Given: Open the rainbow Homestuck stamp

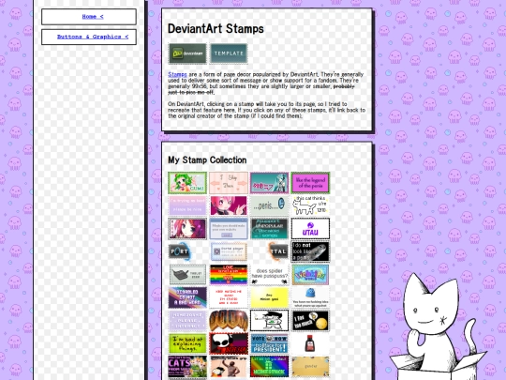Looking at the screenshot, I should 270,367.
